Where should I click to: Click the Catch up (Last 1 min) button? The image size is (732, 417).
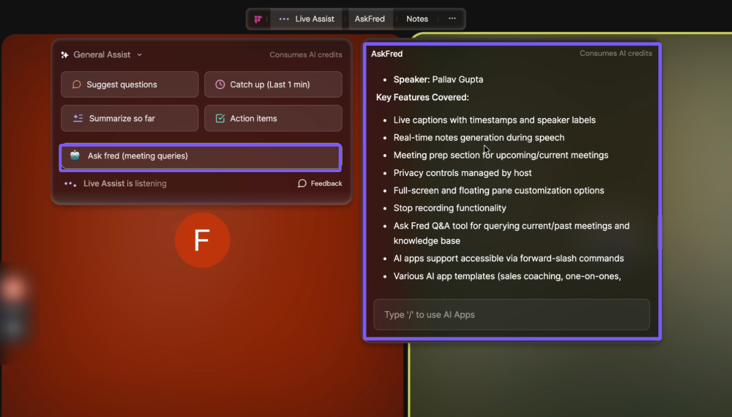273,84
